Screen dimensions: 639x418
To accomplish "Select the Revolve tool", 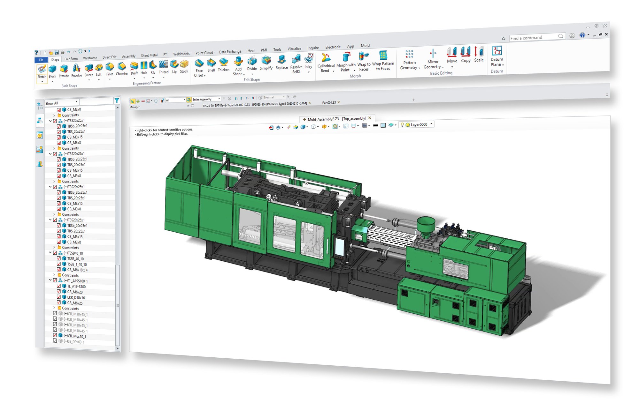I will coord(76,71).
